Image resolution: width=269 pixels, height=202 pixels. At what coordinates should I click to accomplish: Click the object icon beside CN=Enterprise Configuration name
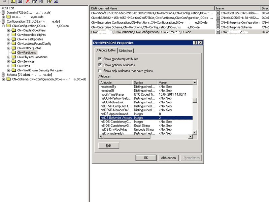tap(218, 23)
